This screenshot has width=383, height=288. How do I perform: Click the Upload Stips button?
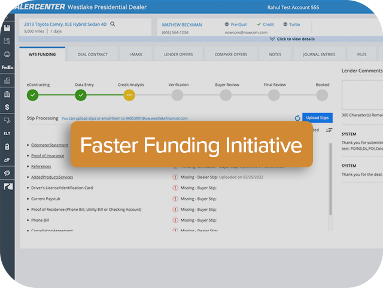pyautogui.click(x=317, y=118)
